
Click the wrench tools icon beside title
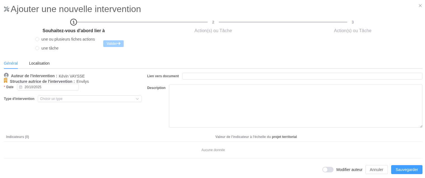pyautogui.click(x=7, y=9)
